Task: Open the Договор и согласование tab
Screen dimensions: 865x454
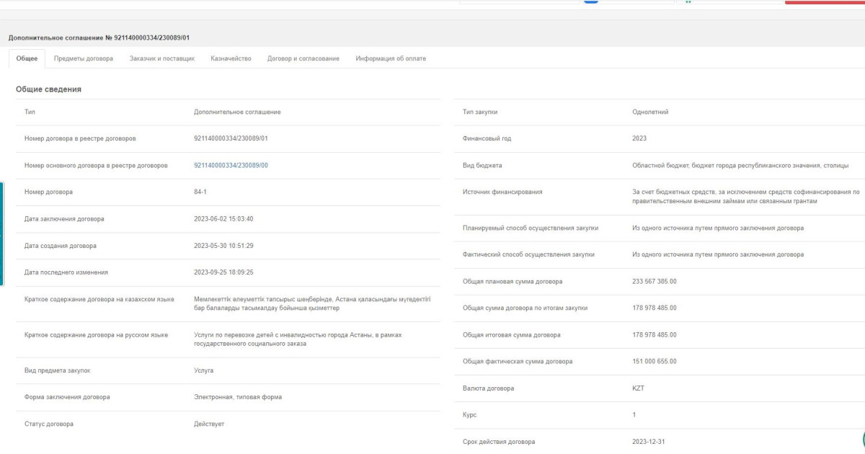Action: [x=303, y=58]
